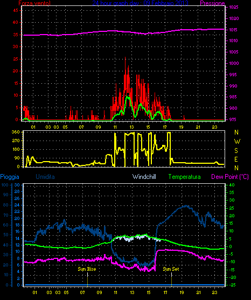251x300 pixels.
Task: Click the 'Windchill' legend label
Action: point(144,177)
